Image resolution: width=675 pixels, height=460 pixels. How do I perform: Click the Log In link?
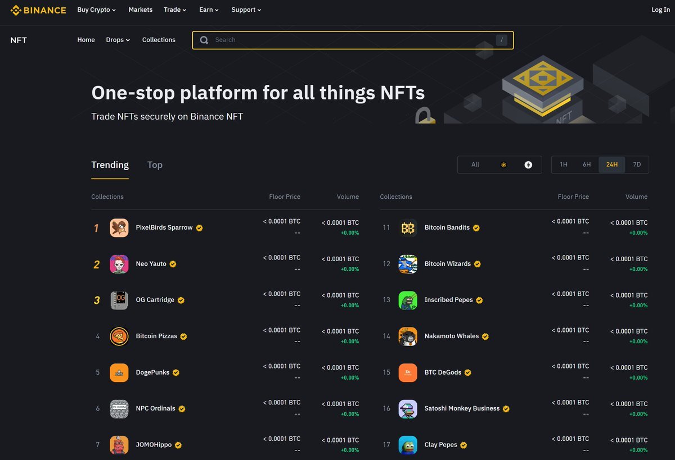(x=660, y=10)
